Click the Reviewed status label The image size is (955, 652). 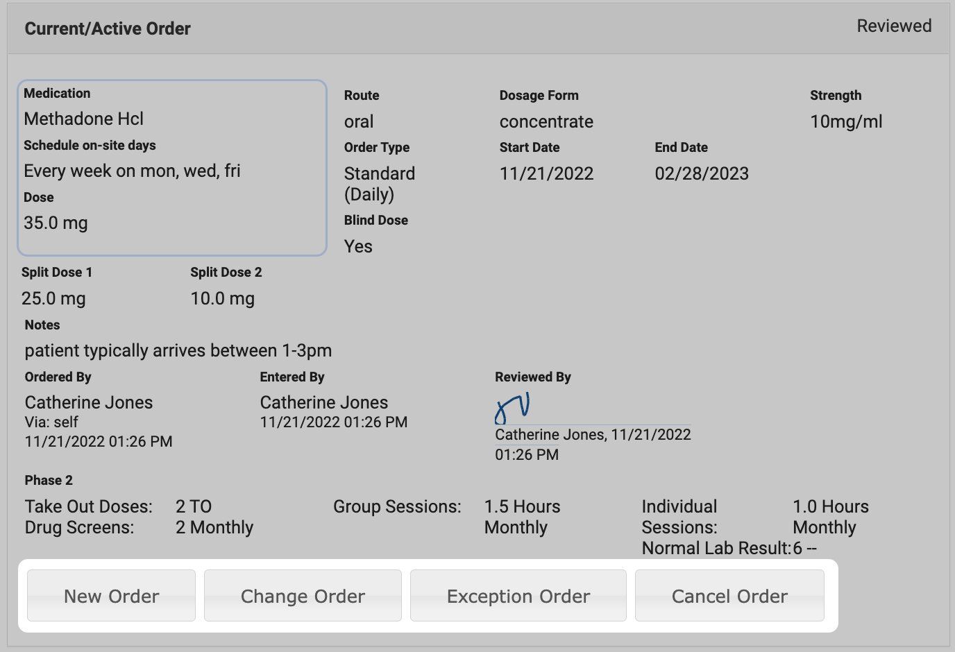(894, 26)
